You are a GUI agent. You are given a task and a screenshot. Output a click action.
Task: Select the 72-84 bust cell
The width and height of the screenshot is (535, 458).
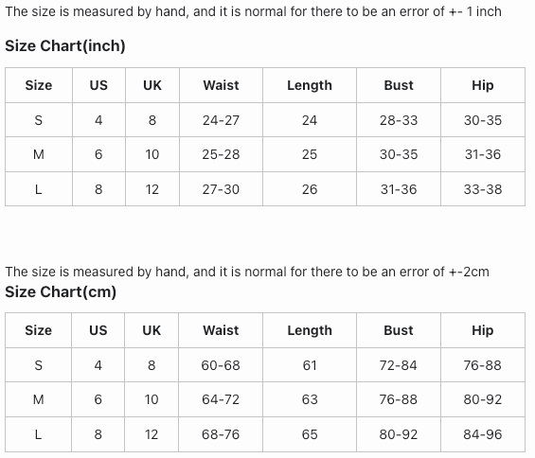point(399,365)
